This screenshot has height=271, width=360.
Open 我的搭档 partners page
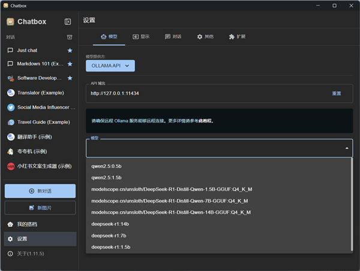coord(27,224)
